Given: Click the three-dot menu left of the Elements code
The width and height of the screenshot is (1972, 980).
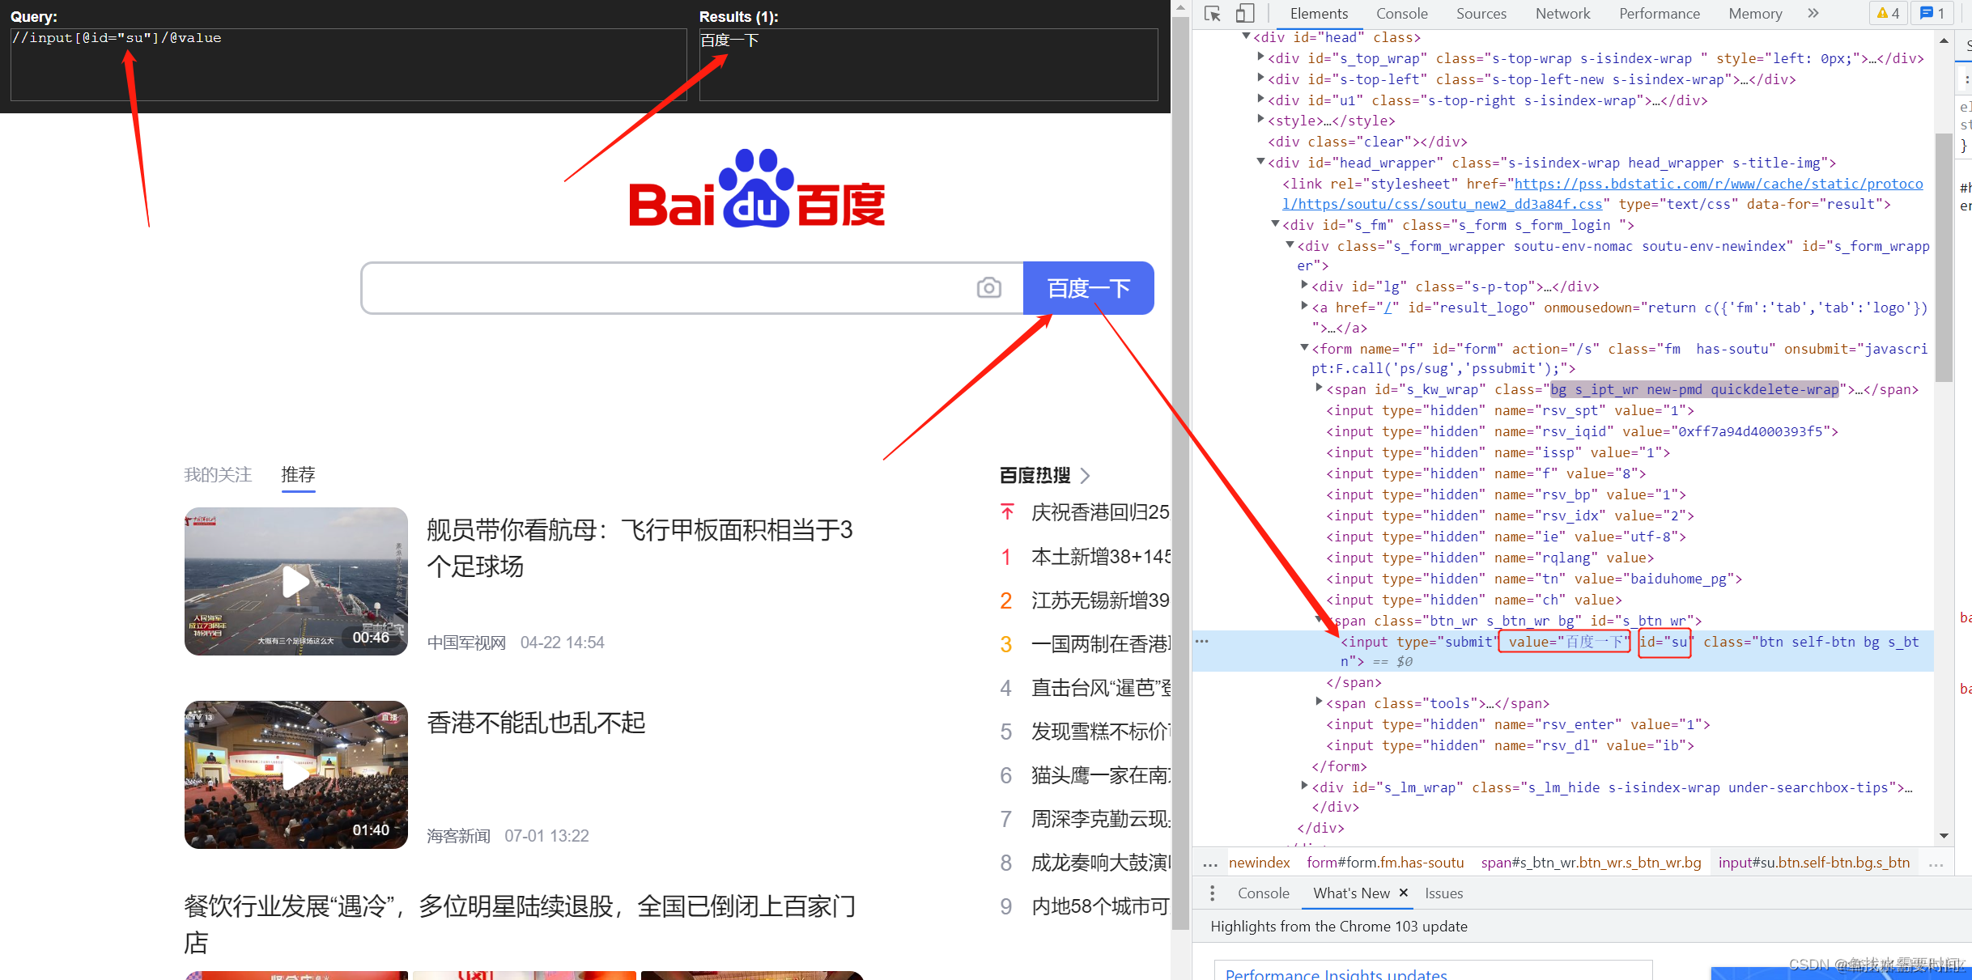Looking at the screenshot, I should coord(1201,641).
